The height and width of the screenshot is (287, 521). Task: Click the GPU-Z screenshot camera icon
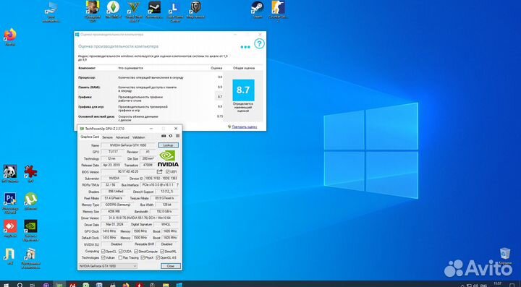[164, 136]
